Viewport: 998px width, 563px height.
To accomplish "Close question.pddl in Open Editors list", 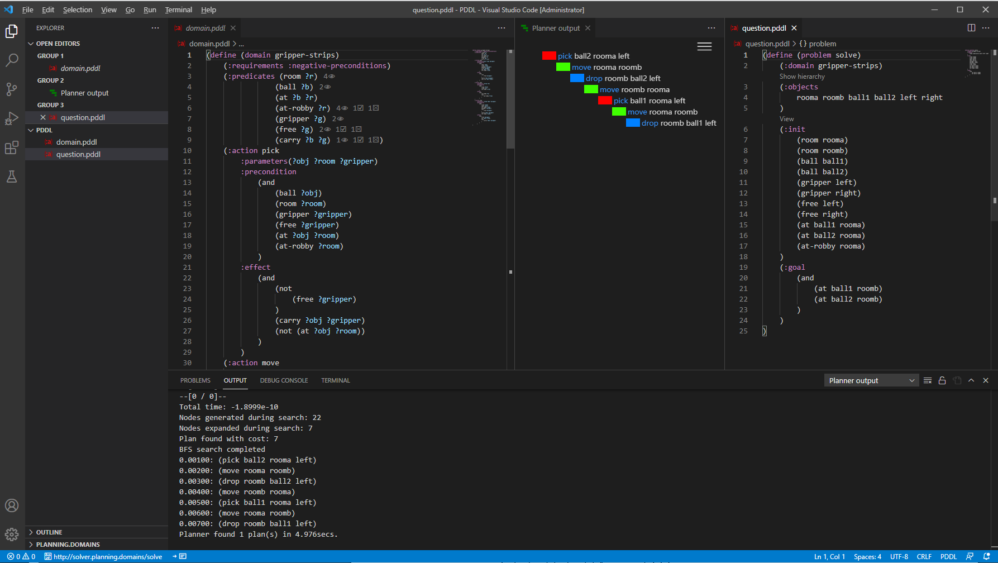I will click(43, 117).
